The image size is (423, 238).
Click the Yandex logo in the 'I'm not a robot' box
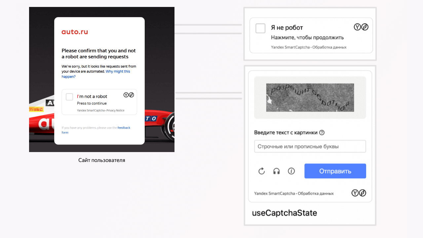[129, 95]
